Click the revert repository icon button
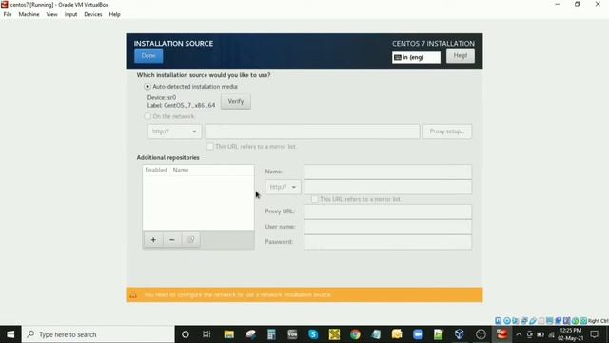This screenshot has height=343, width=609. (x=190, y=239)
